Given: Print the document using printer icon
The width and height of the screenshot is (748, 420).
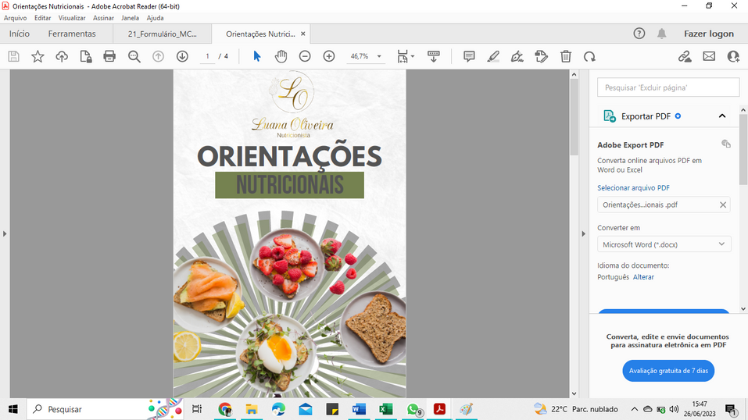Looking at the screenshot, I should (109, 56).
